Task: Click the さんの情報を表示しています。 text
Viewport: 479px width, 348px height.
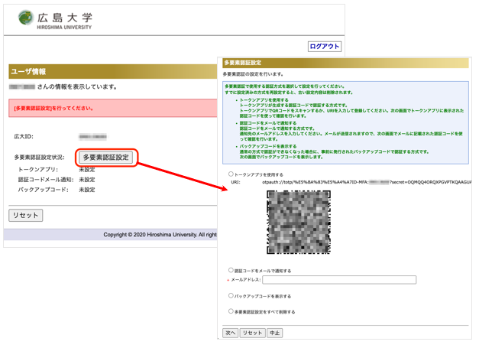Action: pyautogui.click(x=77, y=87)
